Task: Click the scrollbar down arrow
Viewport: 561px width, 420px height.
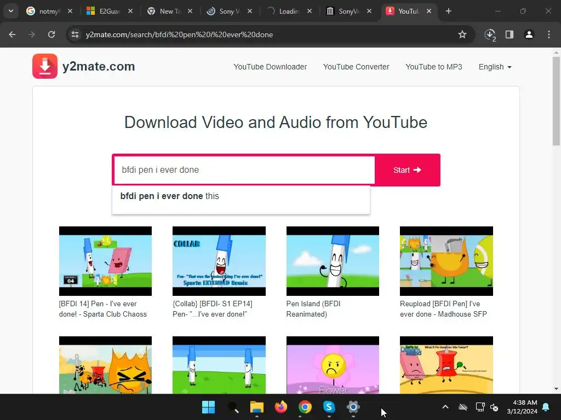Action: click(556, 389)
